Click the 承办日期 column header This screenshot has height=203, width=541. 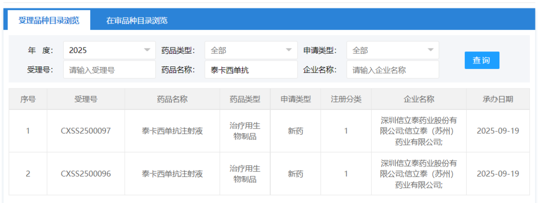pyautogui.click(x=497, y=99)
